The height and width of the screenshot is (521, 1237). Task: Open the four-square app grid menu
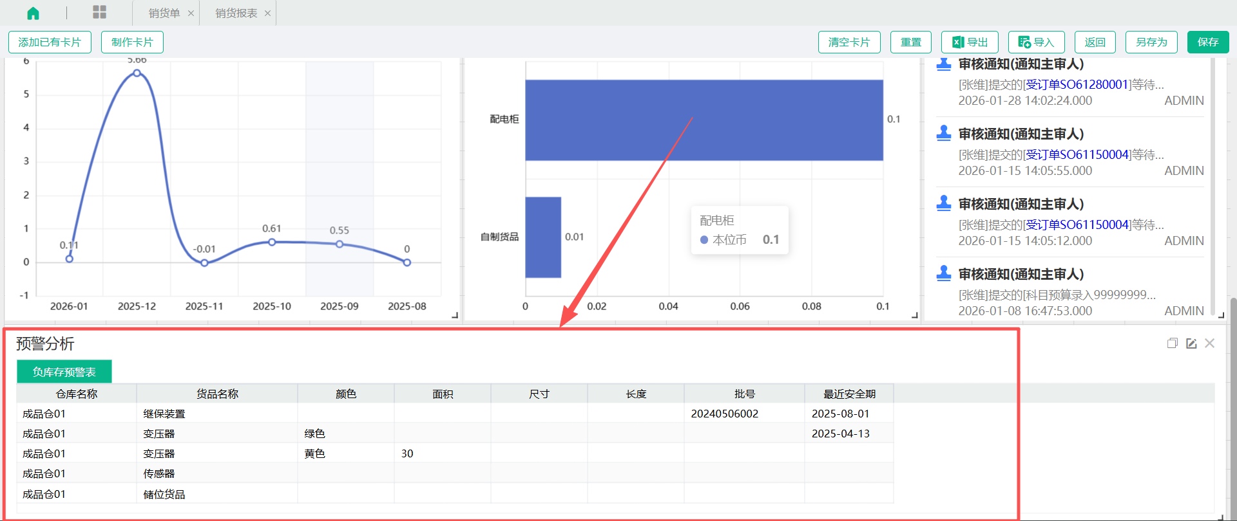point(99,12)
